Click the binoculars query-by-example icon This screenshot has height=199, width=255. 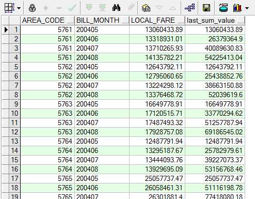(116, 8)
